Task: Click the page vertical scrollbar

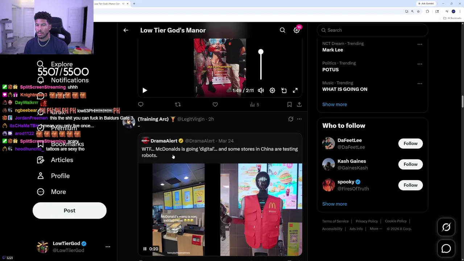Action: point(462,102)
